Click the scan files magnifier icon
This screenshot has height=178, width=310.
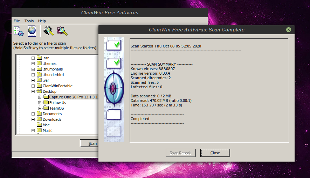pos(62,31)
